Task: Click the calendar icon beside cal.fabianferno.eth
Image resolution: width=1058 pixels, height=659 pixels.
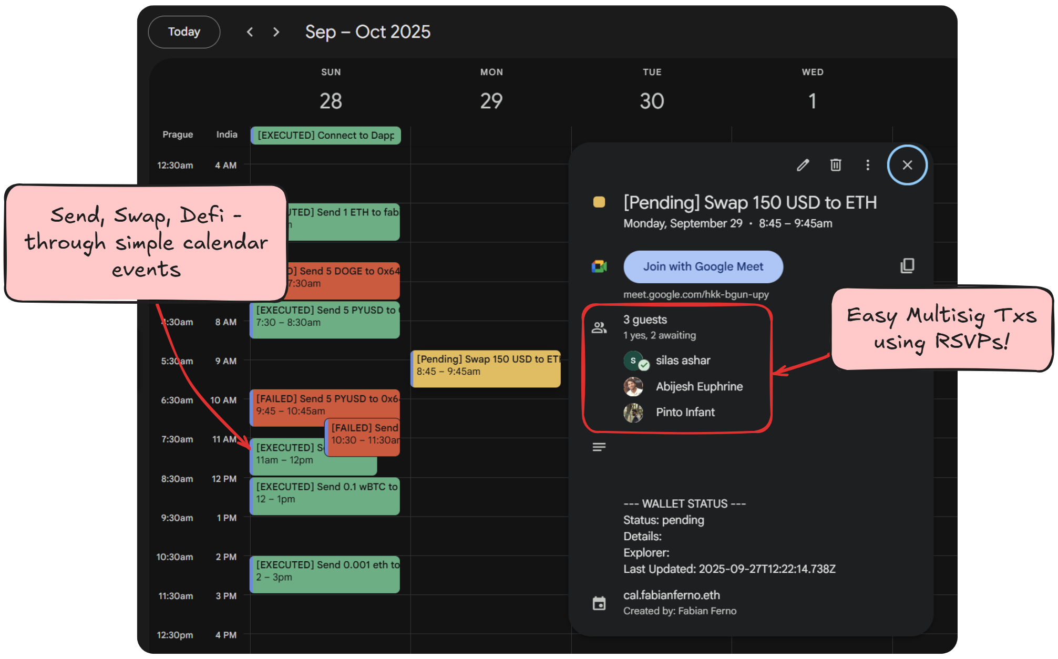Action: pos(599,603)
